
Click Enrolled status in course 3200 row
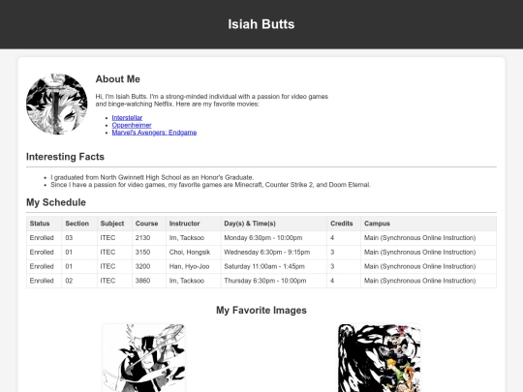tap(44, 267)
